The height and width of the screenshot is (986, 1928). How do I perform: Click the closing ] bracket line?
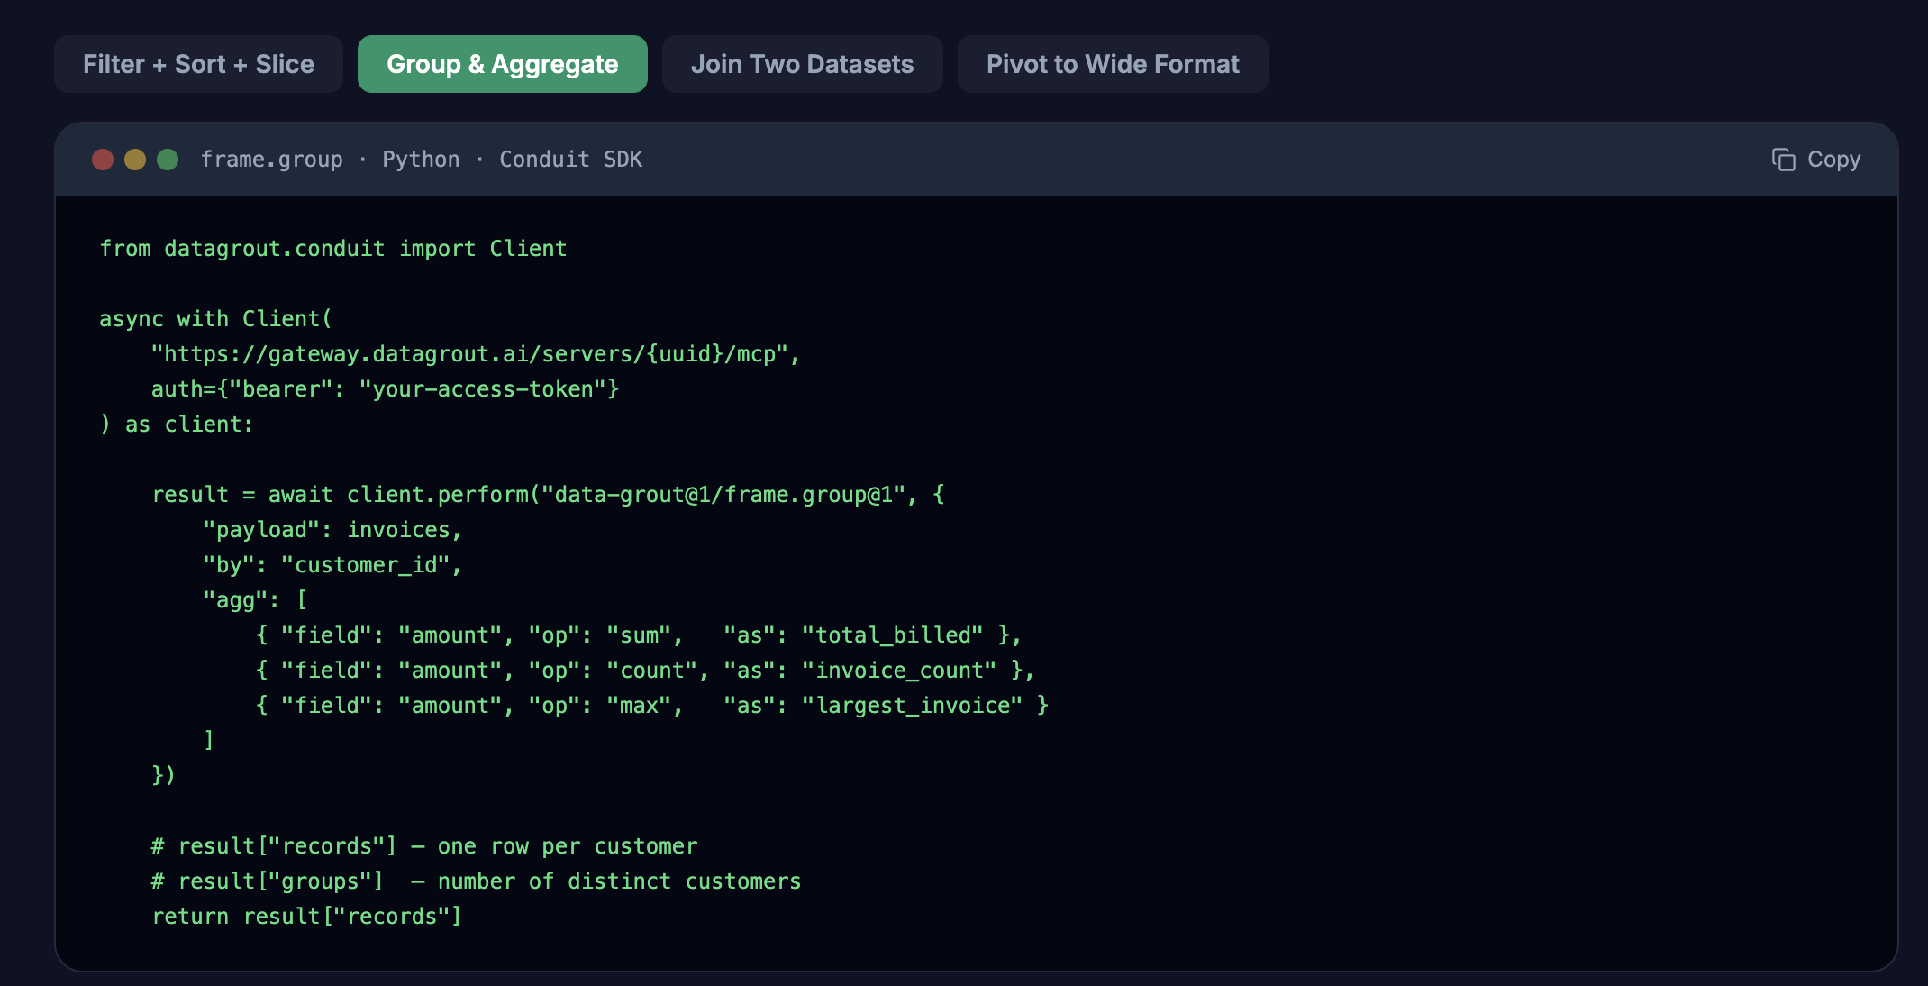[x=209, y=741]
